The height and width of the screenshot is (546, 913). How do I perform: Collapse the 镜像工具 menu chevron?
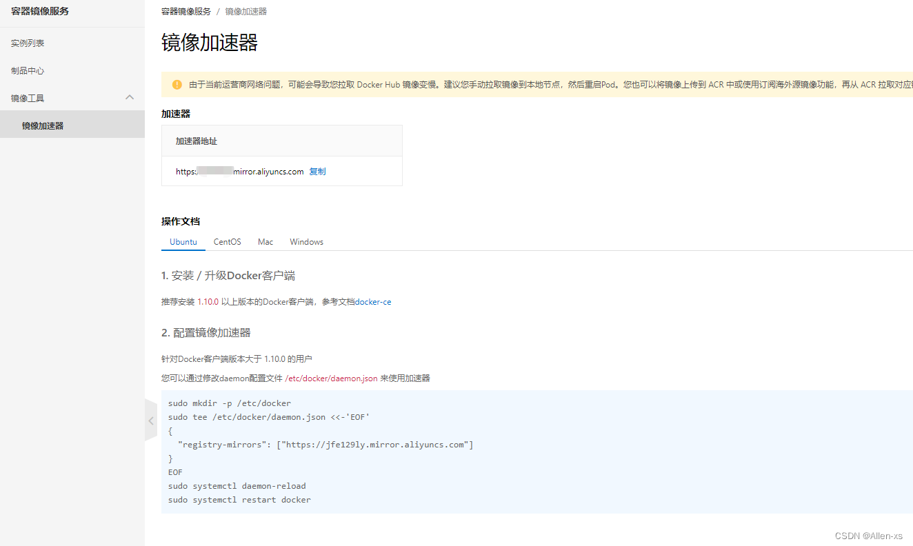[130, 98]
